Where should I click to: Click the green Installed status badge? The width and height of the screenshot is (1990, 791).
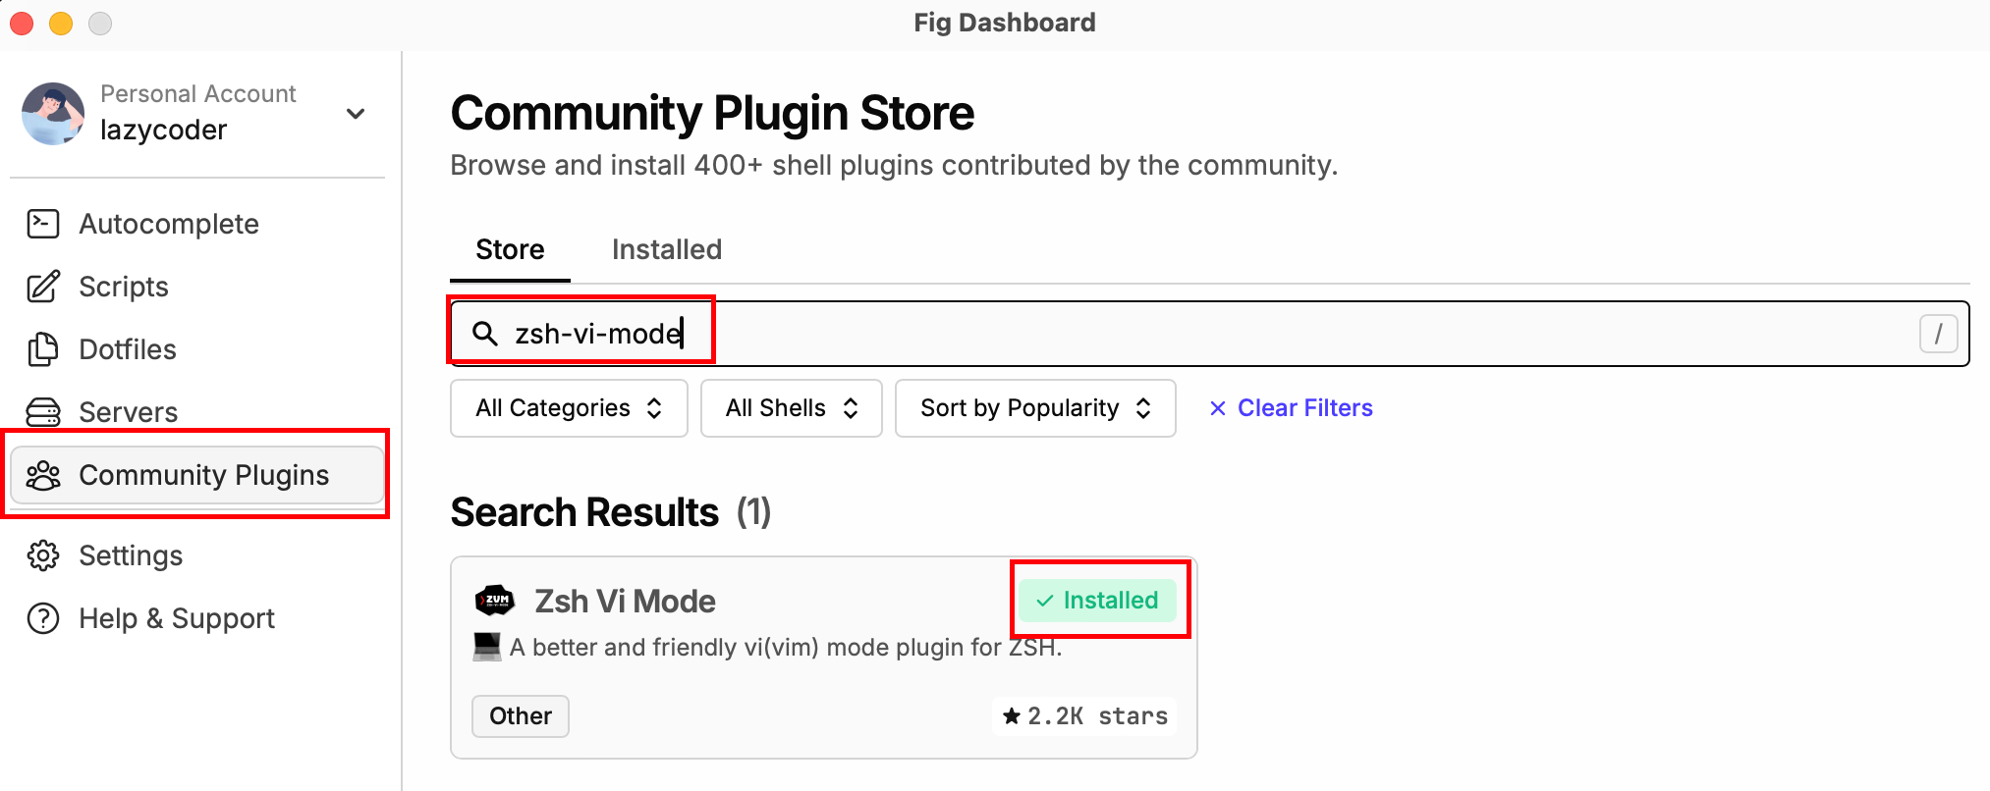[1097, 601]
